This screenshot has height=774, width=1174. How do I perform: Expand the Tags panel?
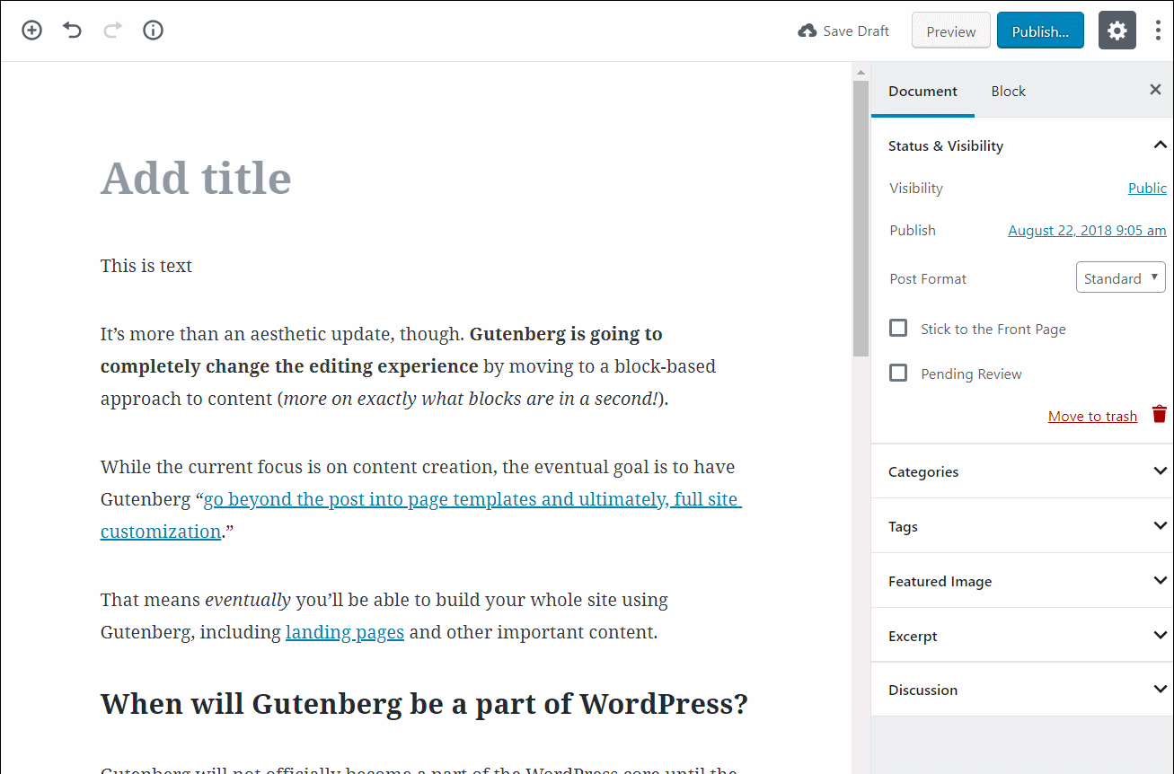pos(1022,526)
